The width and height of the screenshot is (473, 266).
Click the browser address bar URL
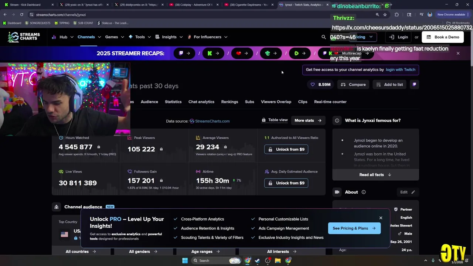[61, 15]
